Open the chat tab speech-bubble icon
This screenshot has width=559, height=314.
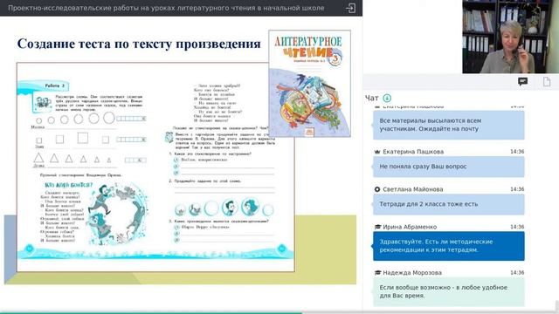(x=522, y=82)
